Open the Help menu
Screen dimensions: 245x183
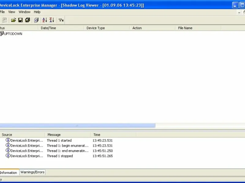[37, 12]
